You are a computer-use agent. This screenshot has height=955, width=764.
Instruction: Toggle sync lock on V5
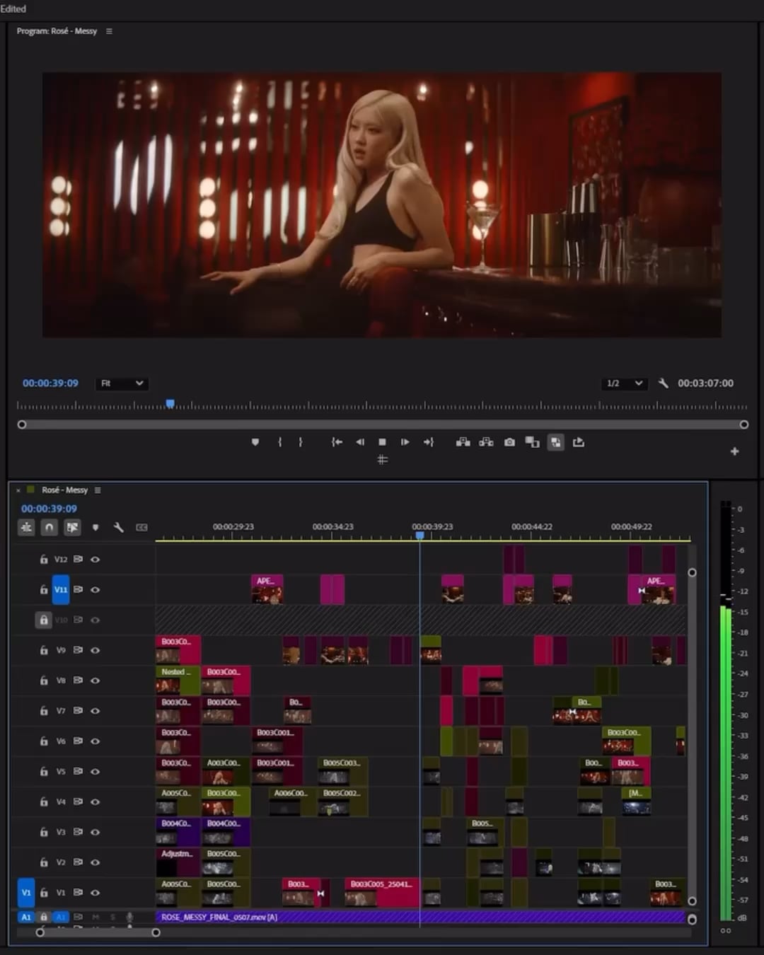click(x=78, y=771)
